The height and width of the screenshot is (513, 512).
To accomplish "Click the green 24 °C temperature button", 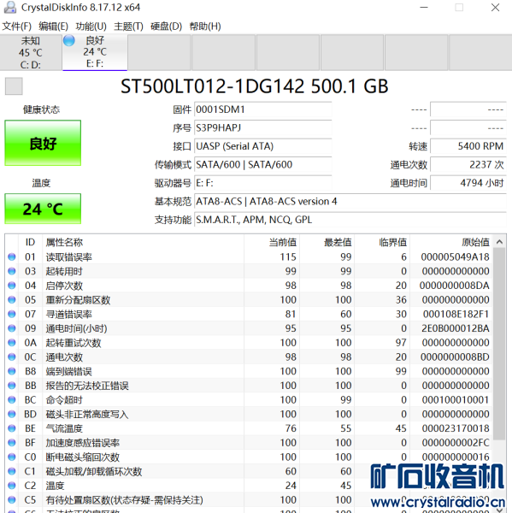I will point(43,209).
